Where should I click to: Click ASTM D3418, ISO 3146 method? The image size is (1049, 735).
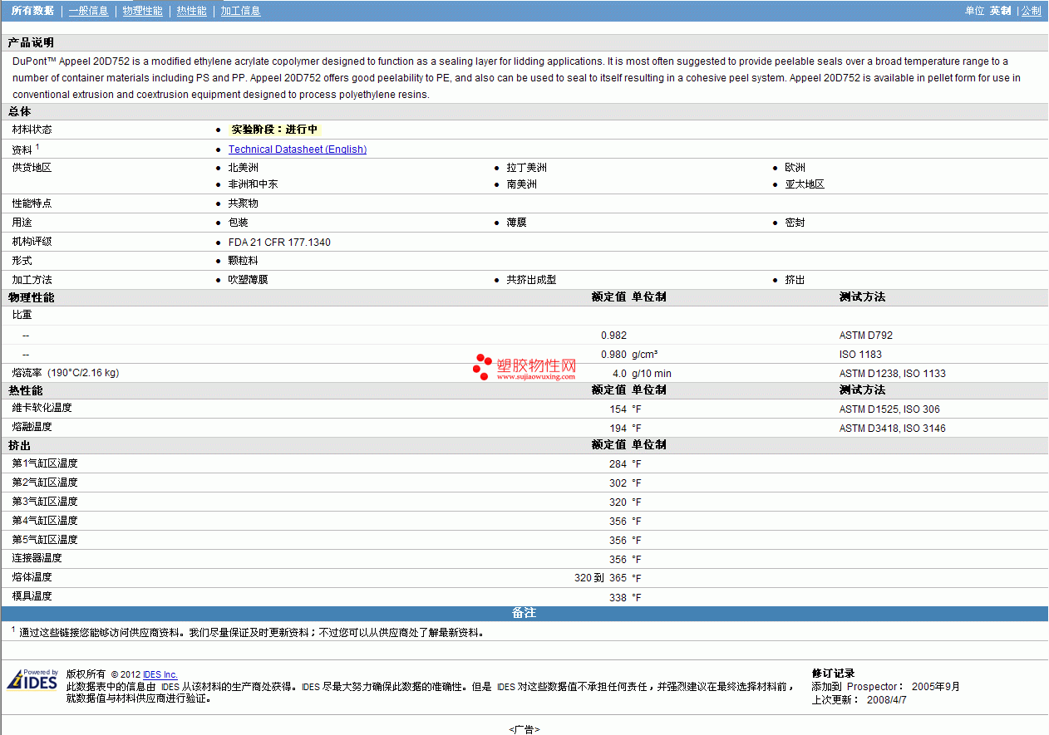click(893, 429)
